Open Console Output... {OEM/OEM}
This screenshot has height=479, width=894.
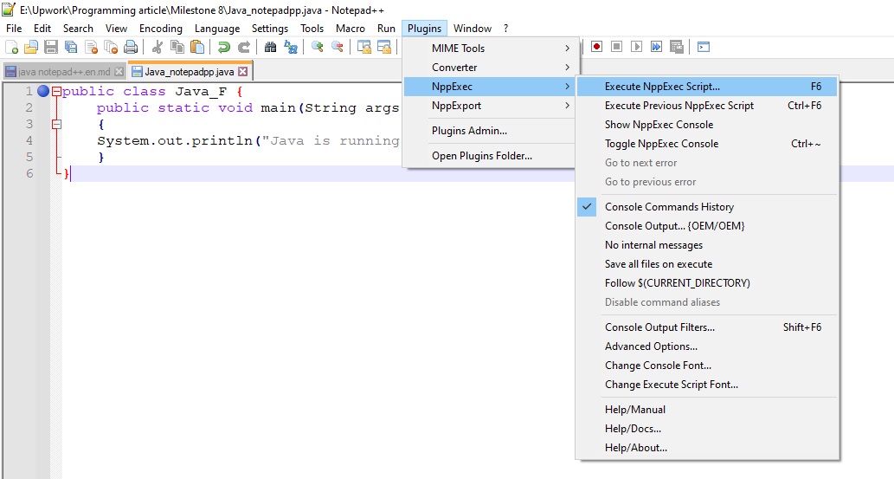coord(707,226)
